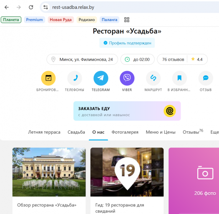
Task: Open the 19 restaurants guide thumbnail
Action: [x=127, y=172]
